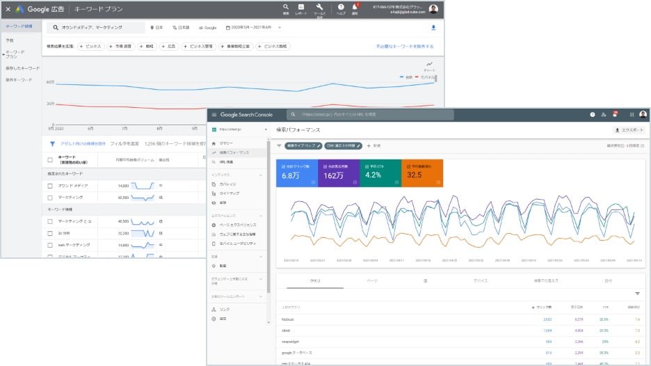Tick the checkbox for webマーケティング keyword
This screenshot has height=366, width=651.
(50, 245)
